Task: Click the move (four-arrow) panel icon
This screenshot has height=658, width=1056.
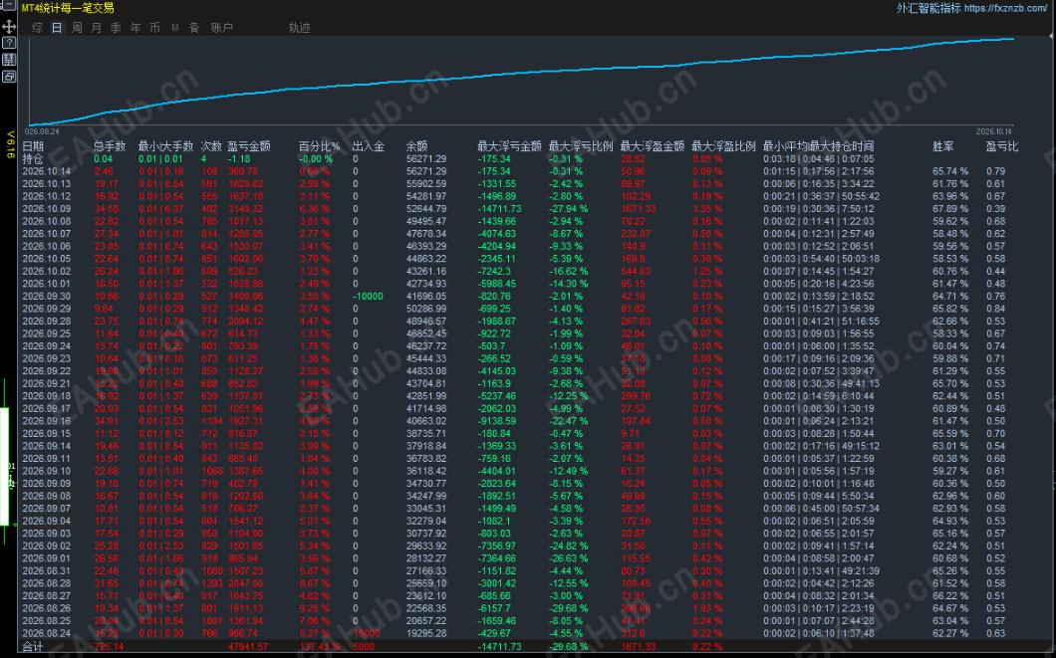Action: click(9, 26)
